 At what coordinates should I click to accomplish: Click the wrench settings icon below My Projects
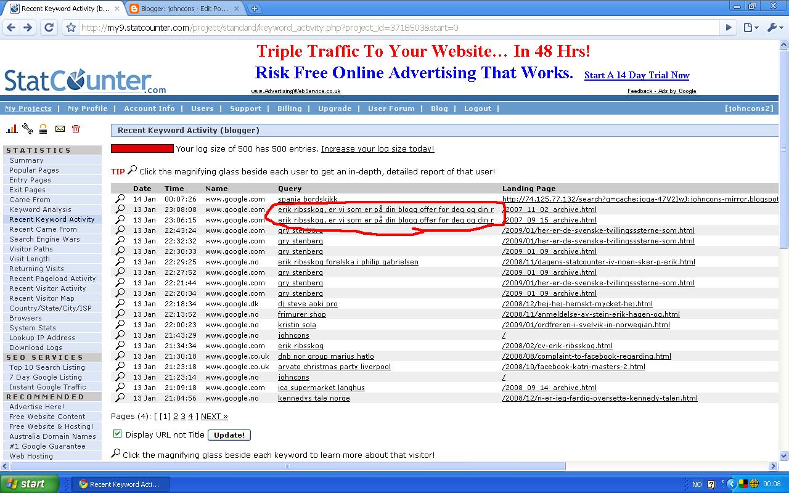(28, 129)
